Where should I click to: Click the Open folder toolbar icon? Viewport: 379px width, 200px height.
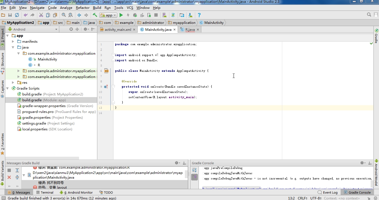pyautogui.click(x=3, y=15)
